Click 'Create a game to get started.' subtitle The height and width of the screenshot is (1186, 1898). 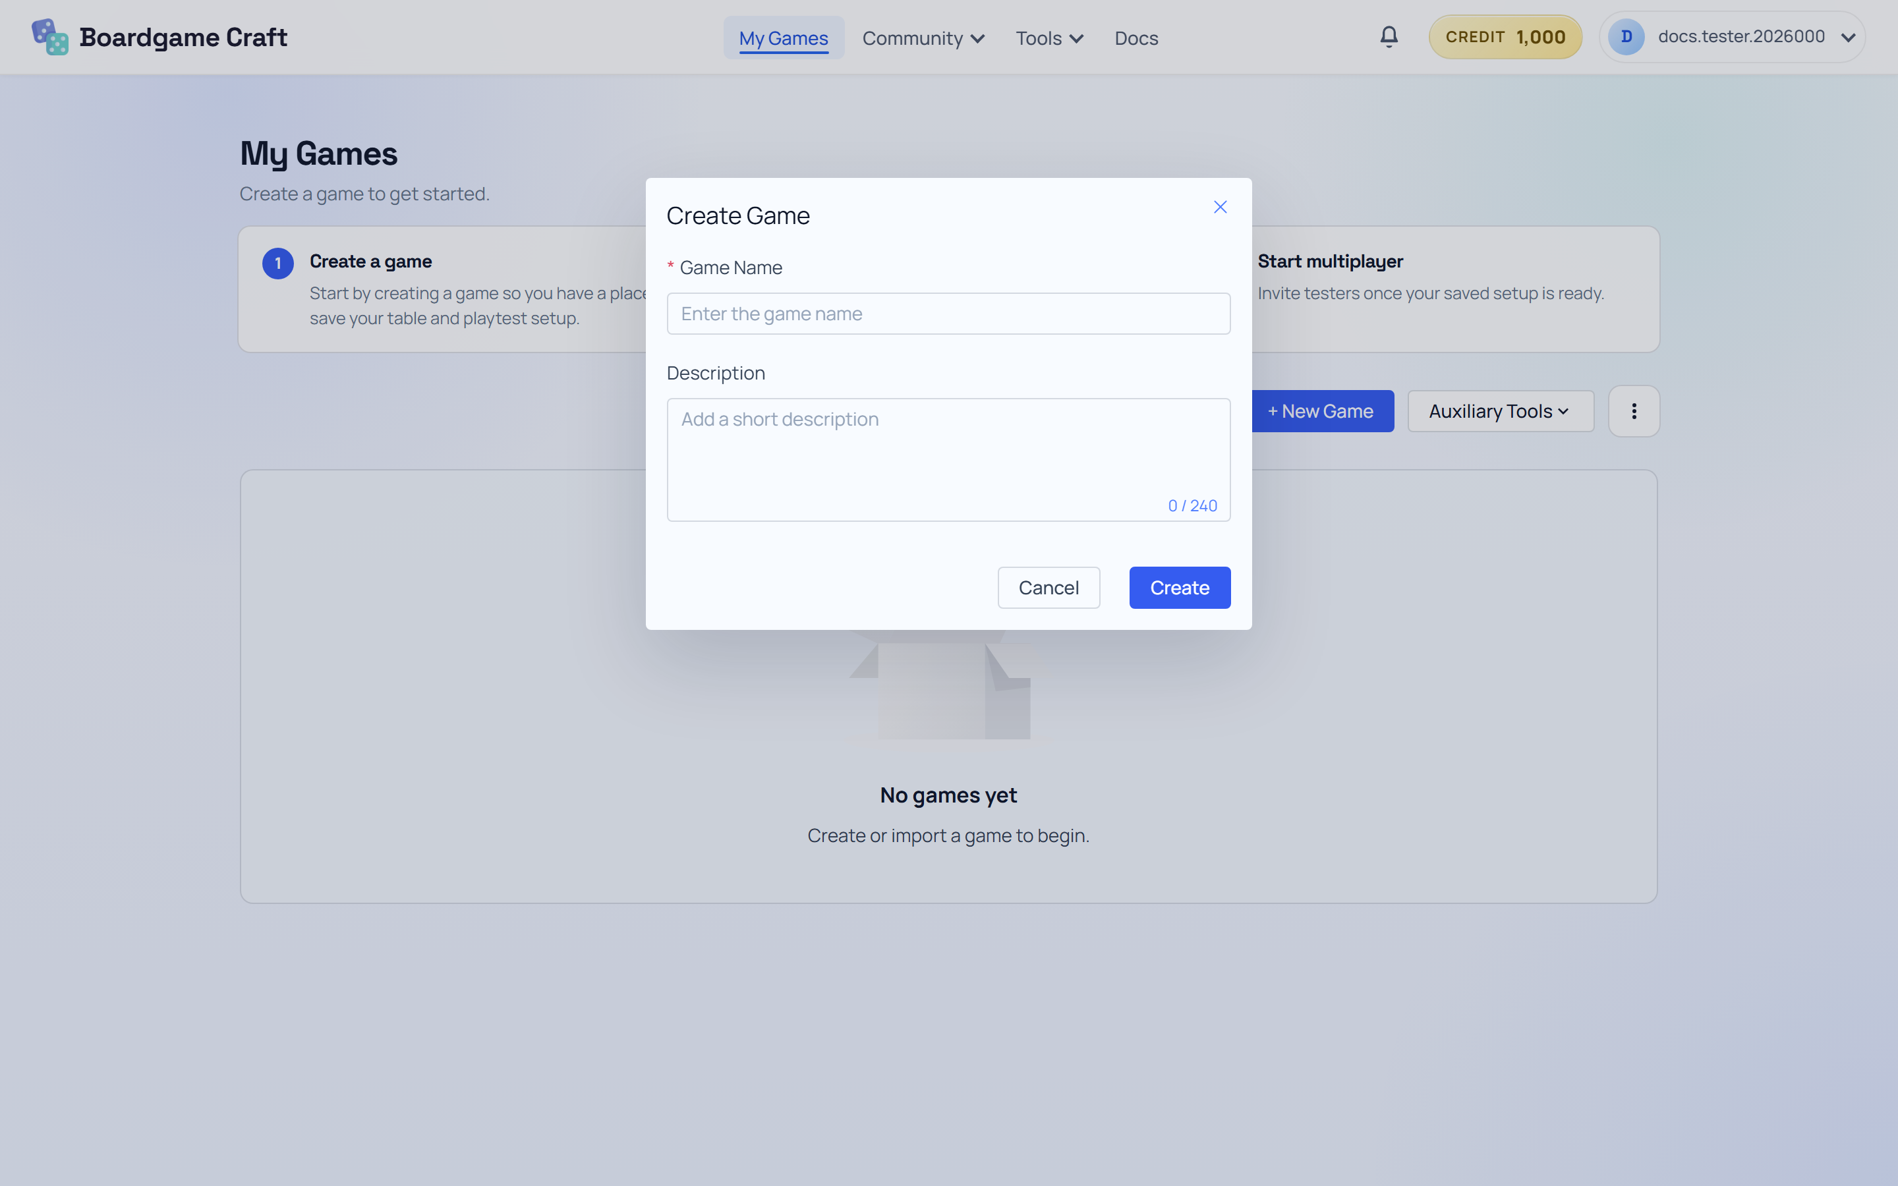pos(364,194)
